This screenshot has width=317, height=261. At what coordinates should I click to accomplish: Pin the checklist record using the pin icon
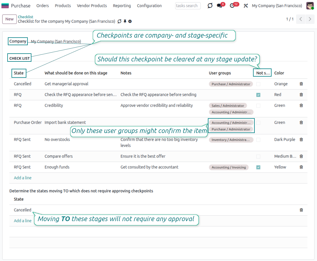coord(124,21)
